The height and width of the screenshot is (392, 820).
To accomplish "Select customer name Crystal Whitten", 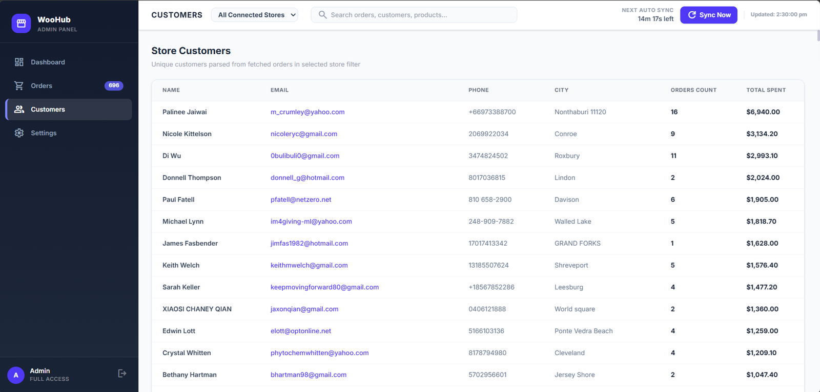I will point(187,353).
